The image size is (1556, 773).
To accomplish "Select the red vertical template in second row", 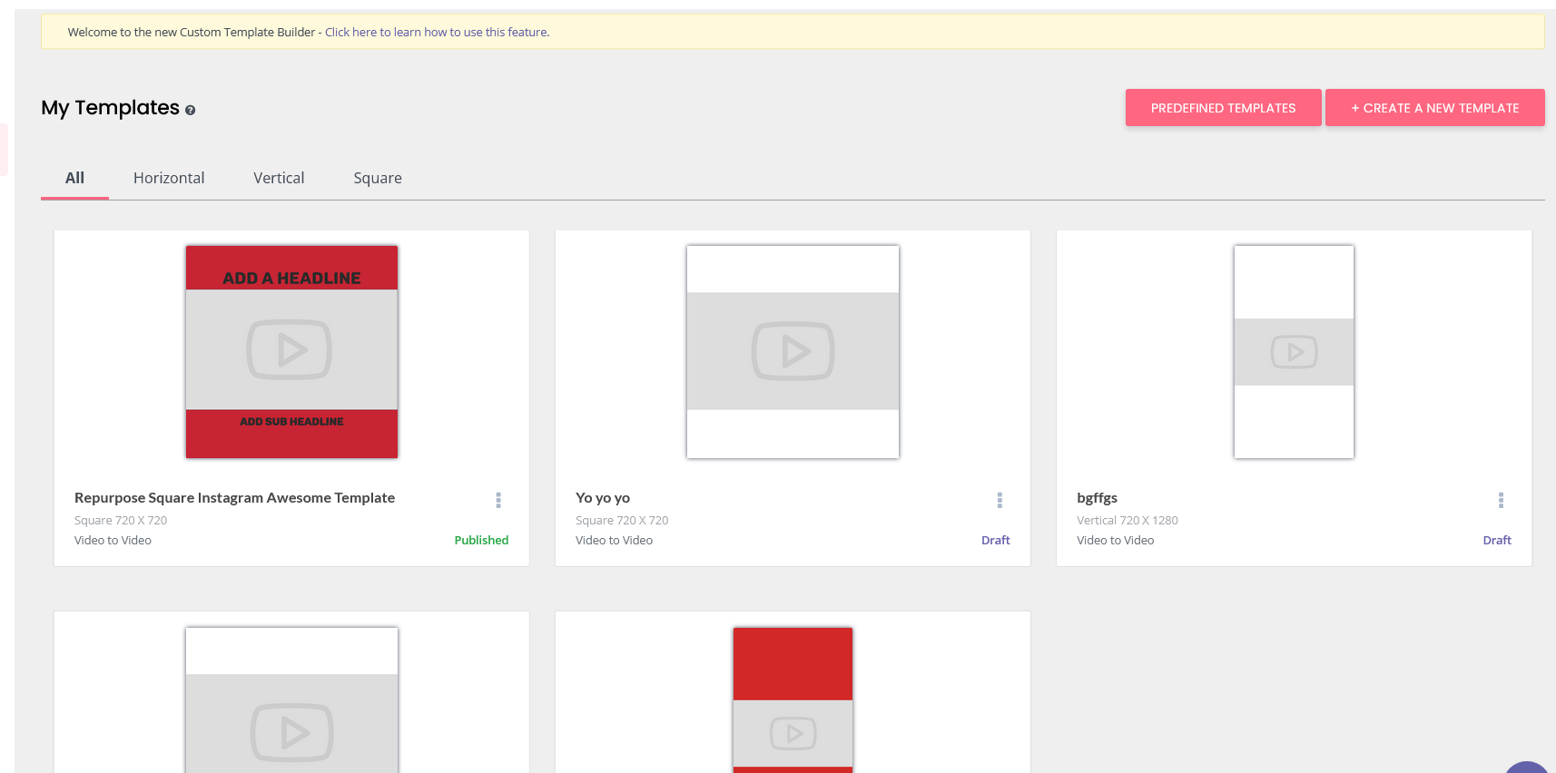I will pos(793,699).
